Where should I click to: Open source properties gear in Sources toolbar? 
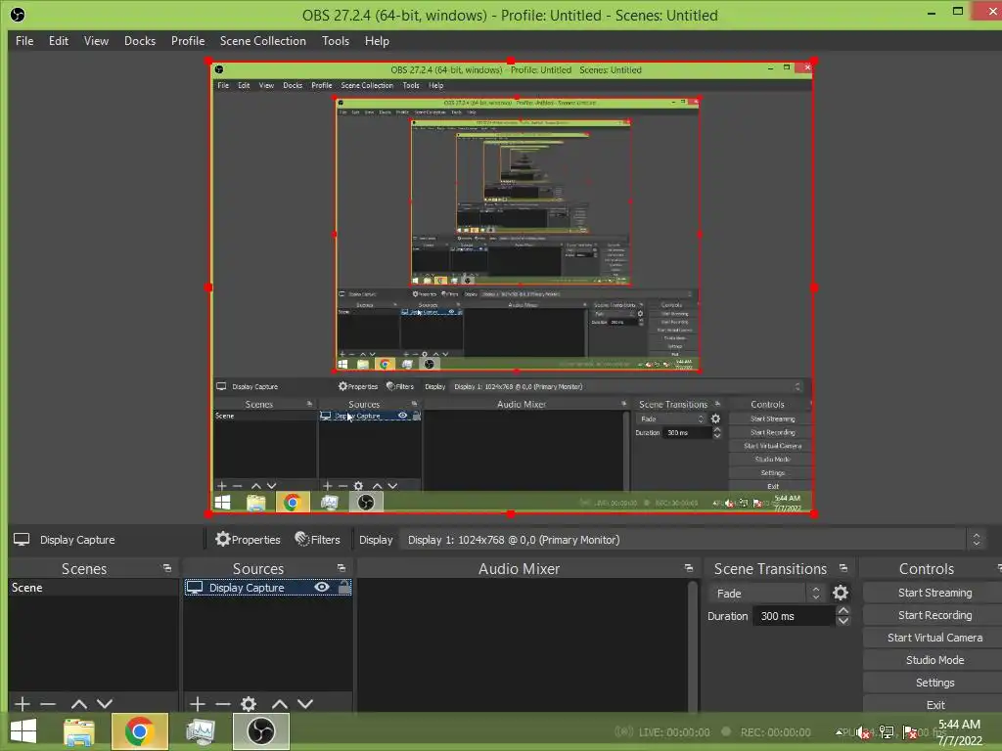(x=249, y=704)
